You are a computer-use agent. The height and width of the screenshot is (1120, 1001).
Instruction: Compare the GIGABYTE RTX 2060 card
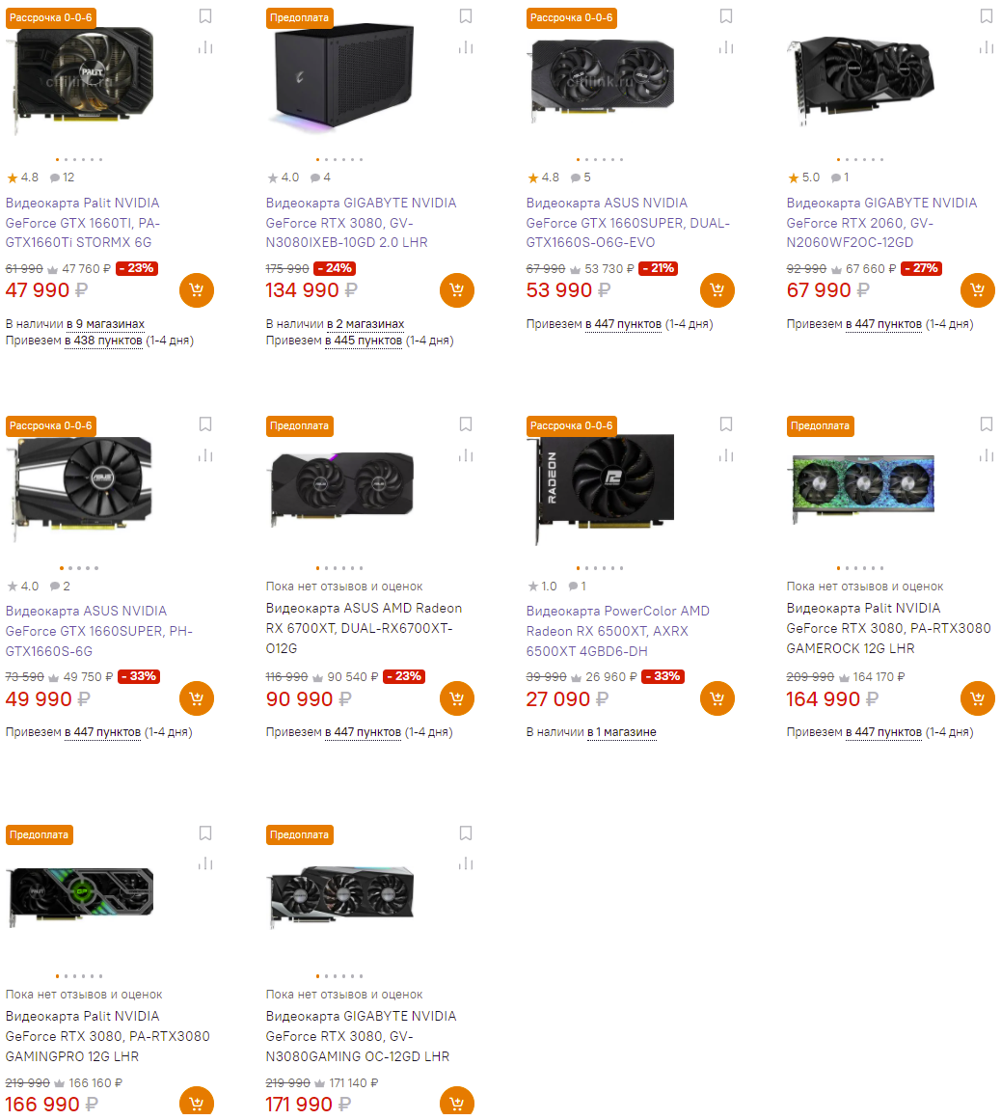(x=986, y=47)
